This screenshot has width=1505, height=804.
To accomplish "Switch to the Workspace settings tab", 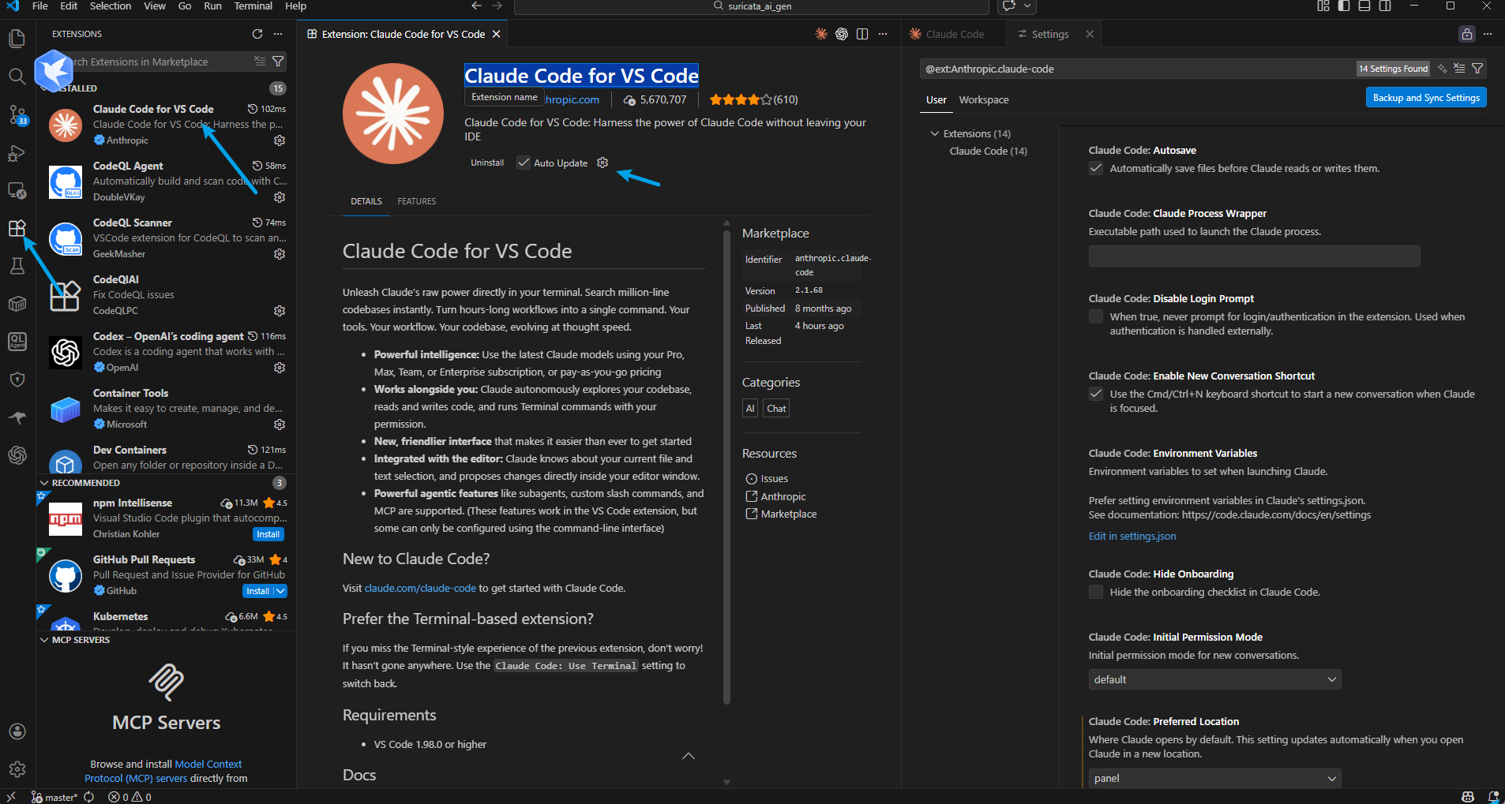I will point(984,100).
